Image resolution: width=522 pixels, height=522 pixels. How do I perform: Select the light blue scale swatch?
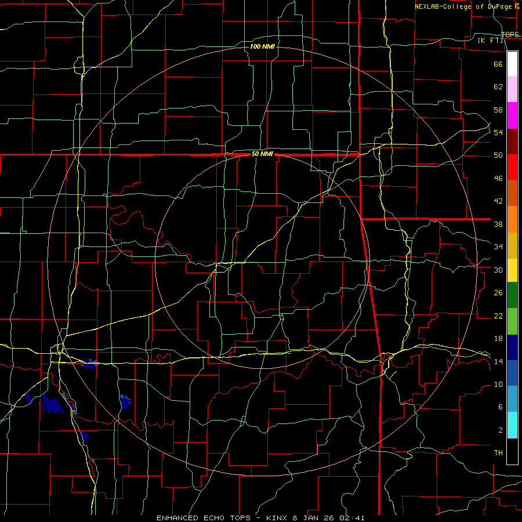tap(512, 399)
